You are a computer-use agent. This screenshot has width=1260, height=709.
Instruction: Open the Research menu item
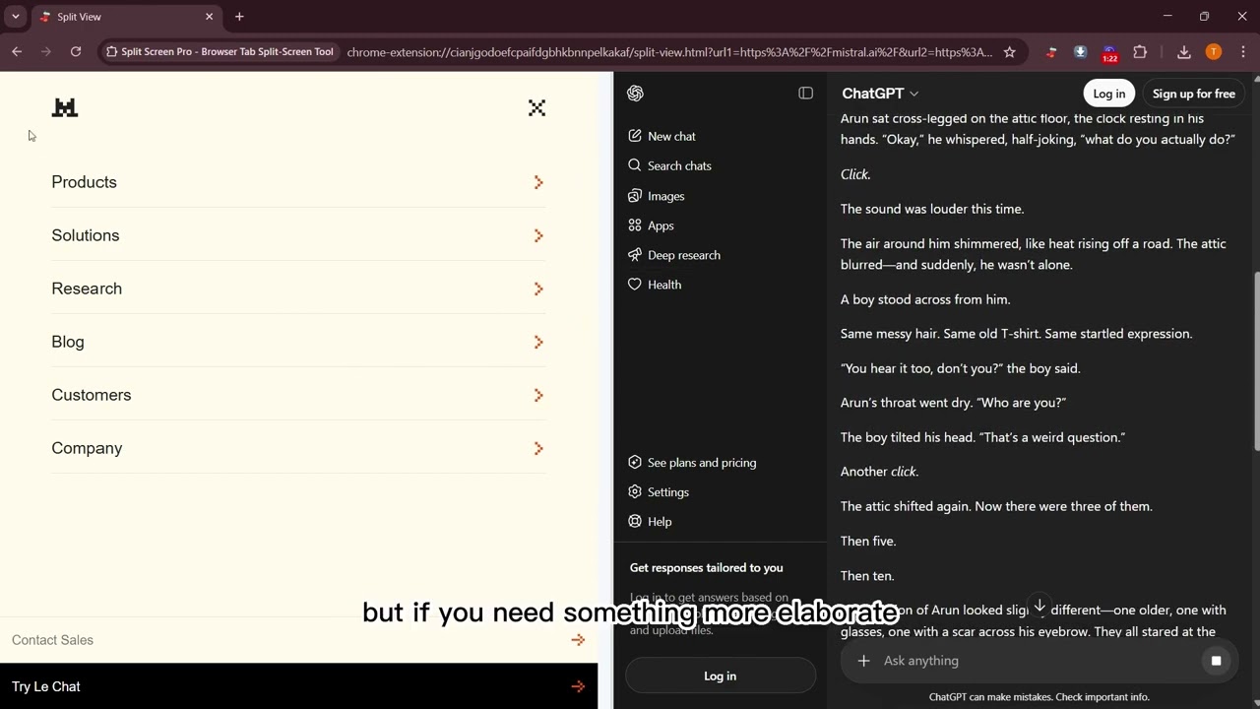(x=298, y=289)
